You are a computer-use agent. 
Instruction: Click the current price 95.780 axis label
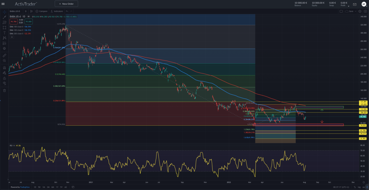point(363,117)
